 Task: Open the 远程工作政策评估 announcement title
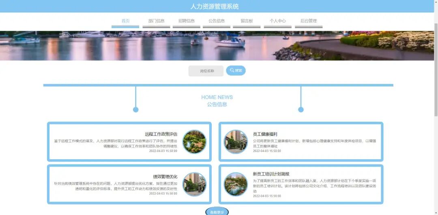[161, 134]
